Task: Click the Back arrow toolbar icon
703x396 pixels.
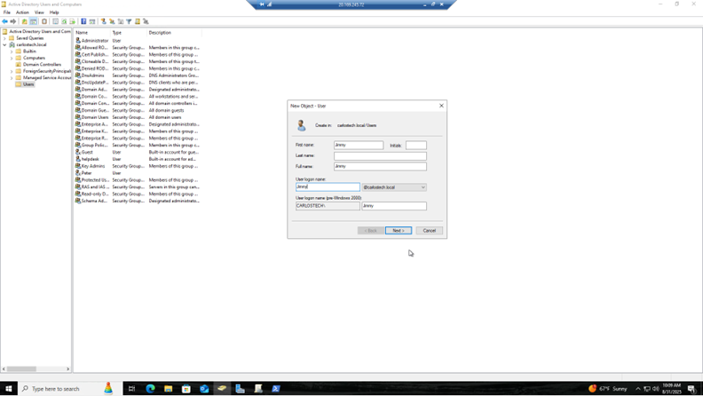Action: (x=5, y=21)
